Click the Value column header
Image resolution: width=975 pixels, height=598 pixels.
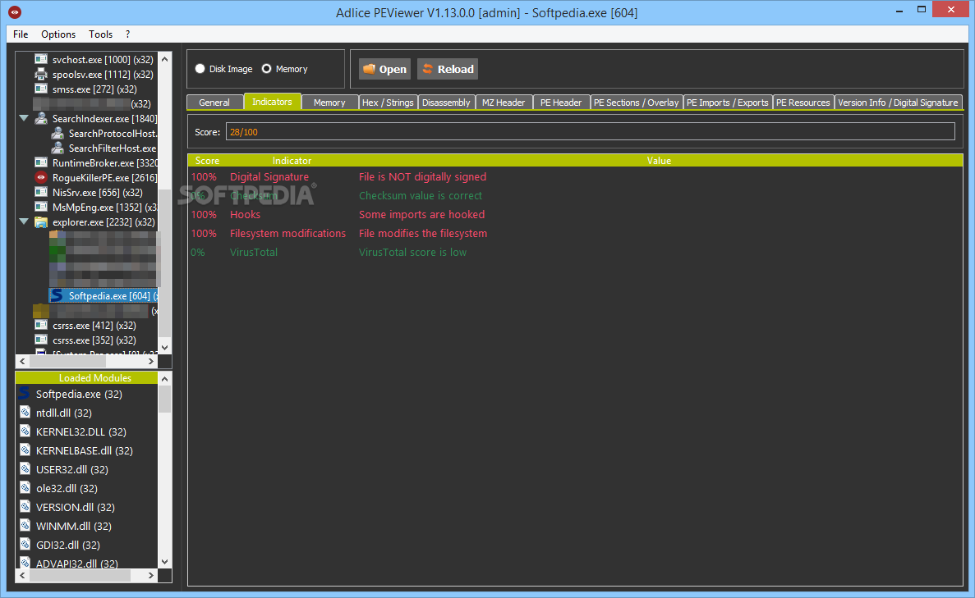[659, 160]
